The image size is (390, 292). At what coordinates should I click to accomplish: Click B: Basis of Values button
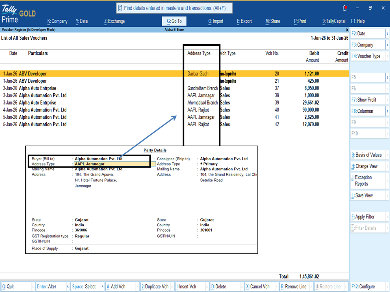(x=368, y=155)
